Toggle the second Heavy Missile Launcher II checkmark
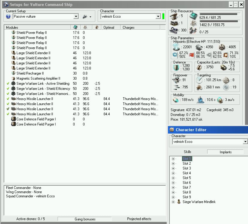 (8, 104)
